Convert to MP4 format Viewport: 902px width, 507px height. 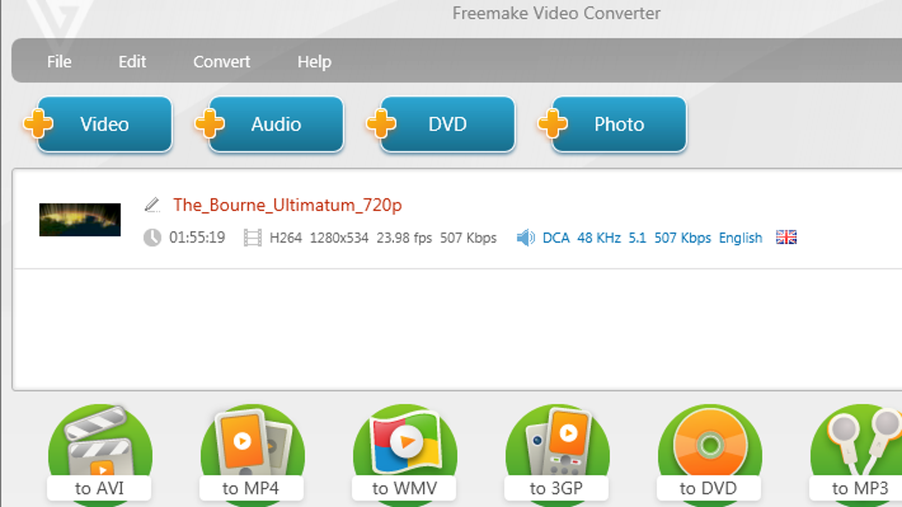pos(252,454)
